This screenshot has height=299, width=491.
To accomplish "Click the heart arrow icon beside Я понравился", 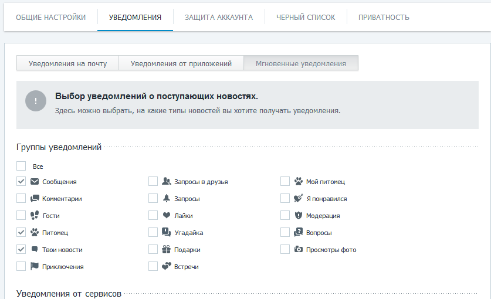I will click(299, 198).
